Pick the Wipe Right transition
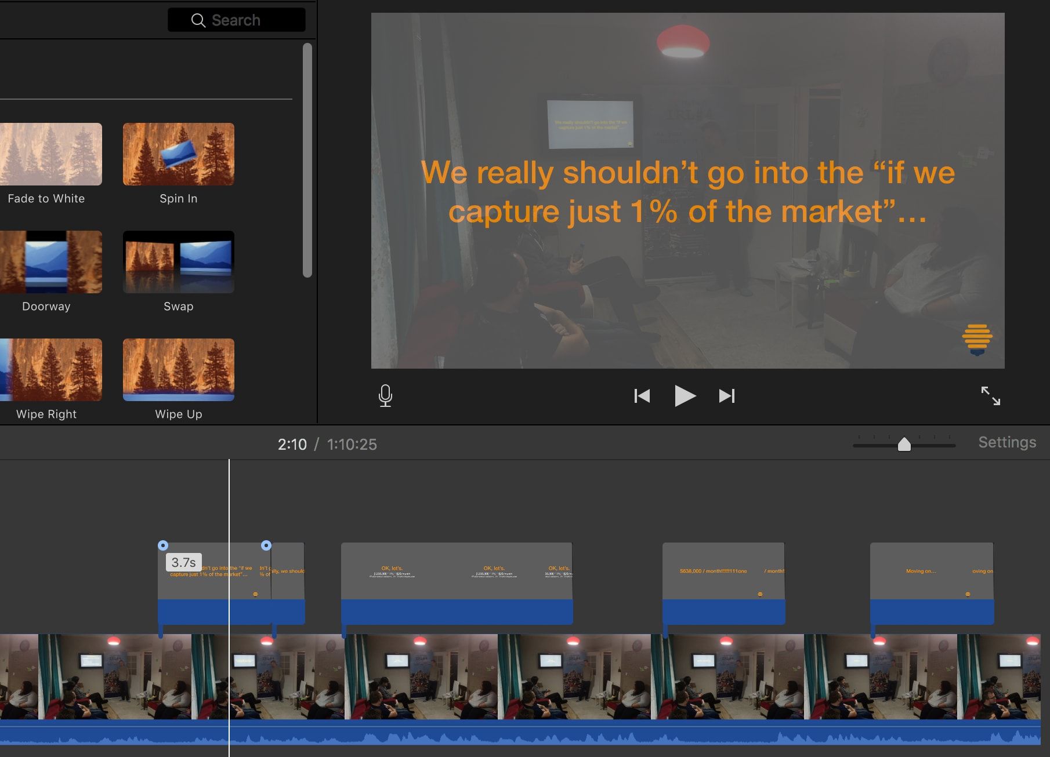 [51, 370]
